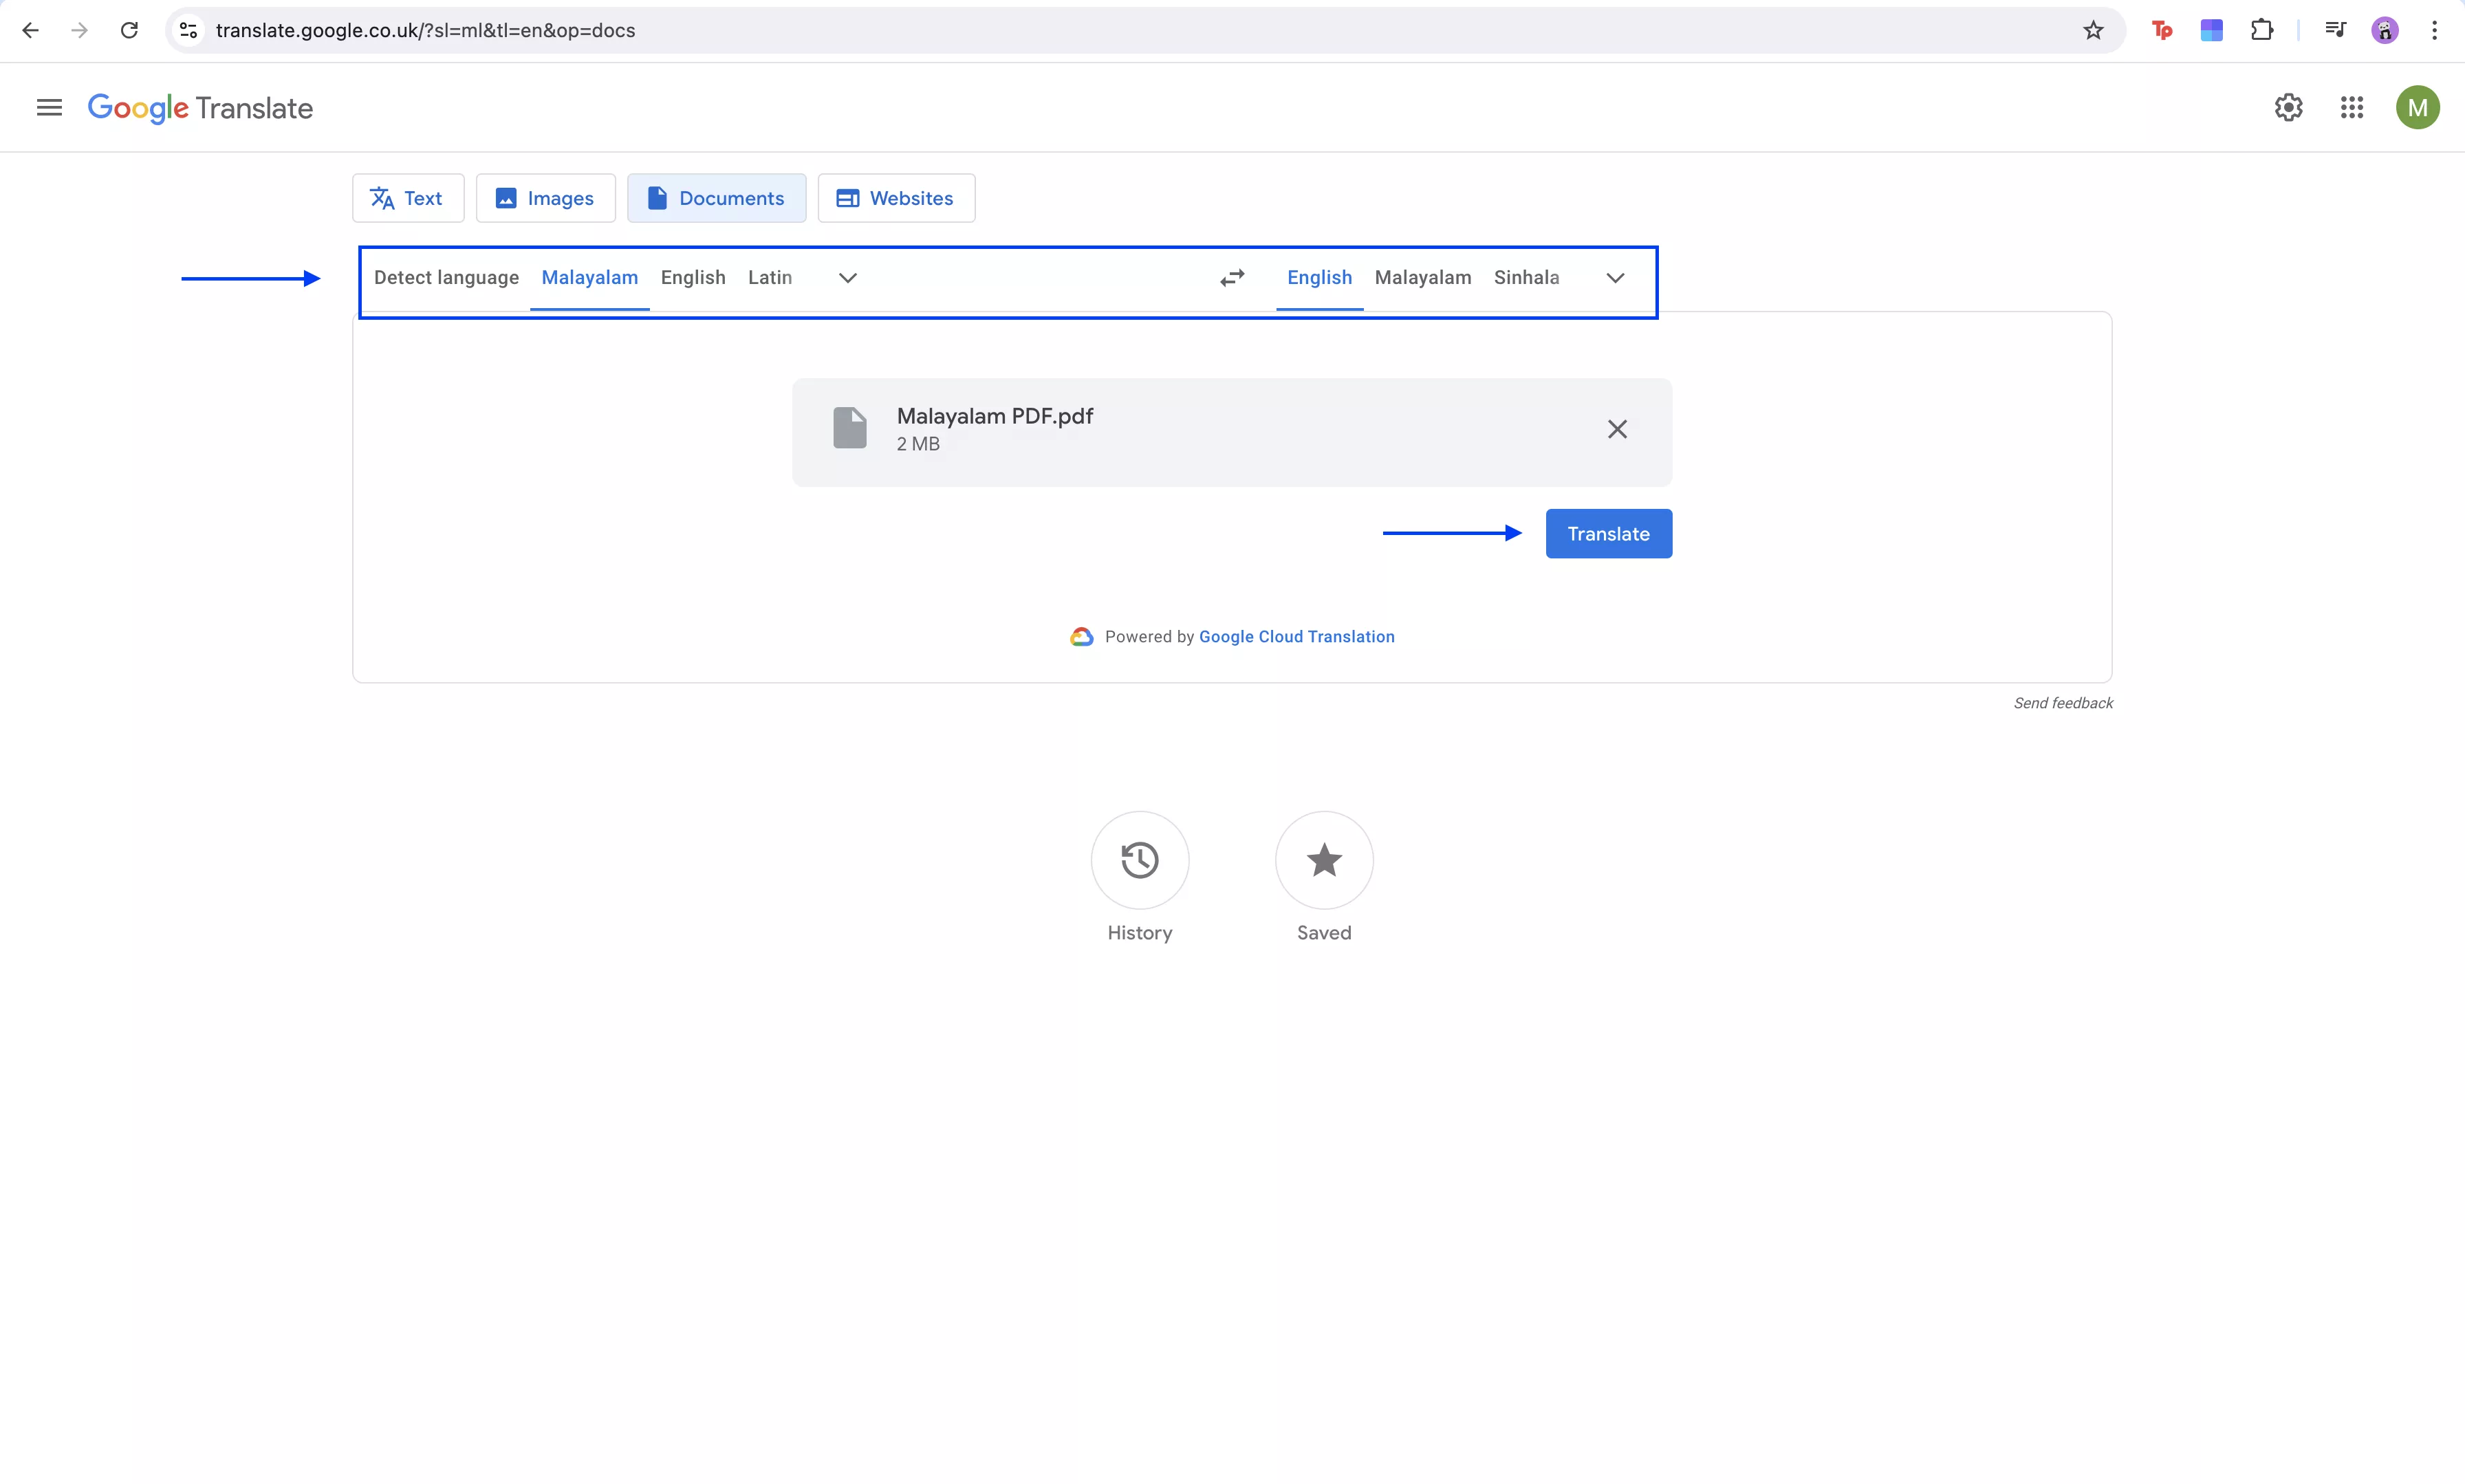2465x1484 pixels.
Task: Select Sinhala as target language
Action: (x=1526, y=277)
